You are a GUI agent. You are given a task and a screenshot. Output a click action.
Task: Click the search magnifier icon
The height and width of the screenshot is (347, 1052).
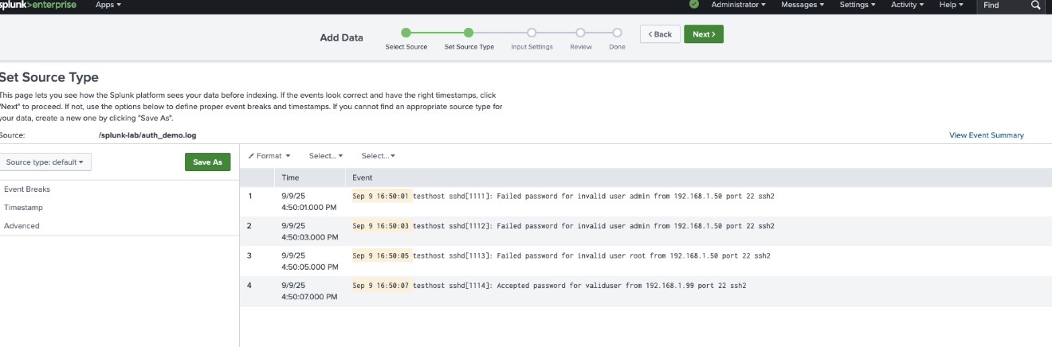tap(1035, 5)
